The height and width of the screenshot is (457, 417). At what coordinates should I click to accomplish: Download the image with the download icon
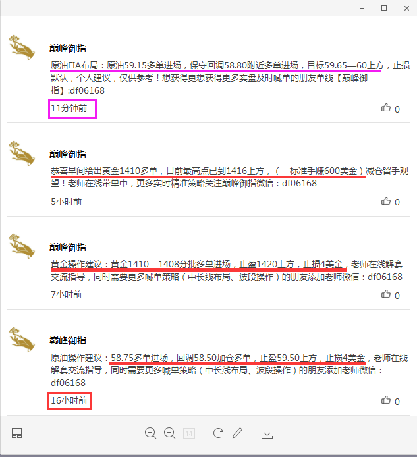point(267,433)
